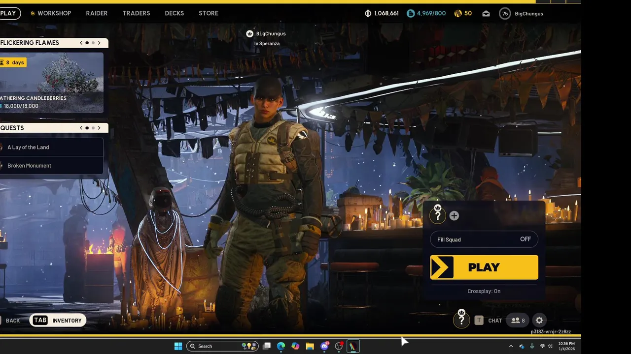This screenshot has height=354, width=631.
Task: Open Microsoft Copilot from taskbar
Action: [295, 346]
